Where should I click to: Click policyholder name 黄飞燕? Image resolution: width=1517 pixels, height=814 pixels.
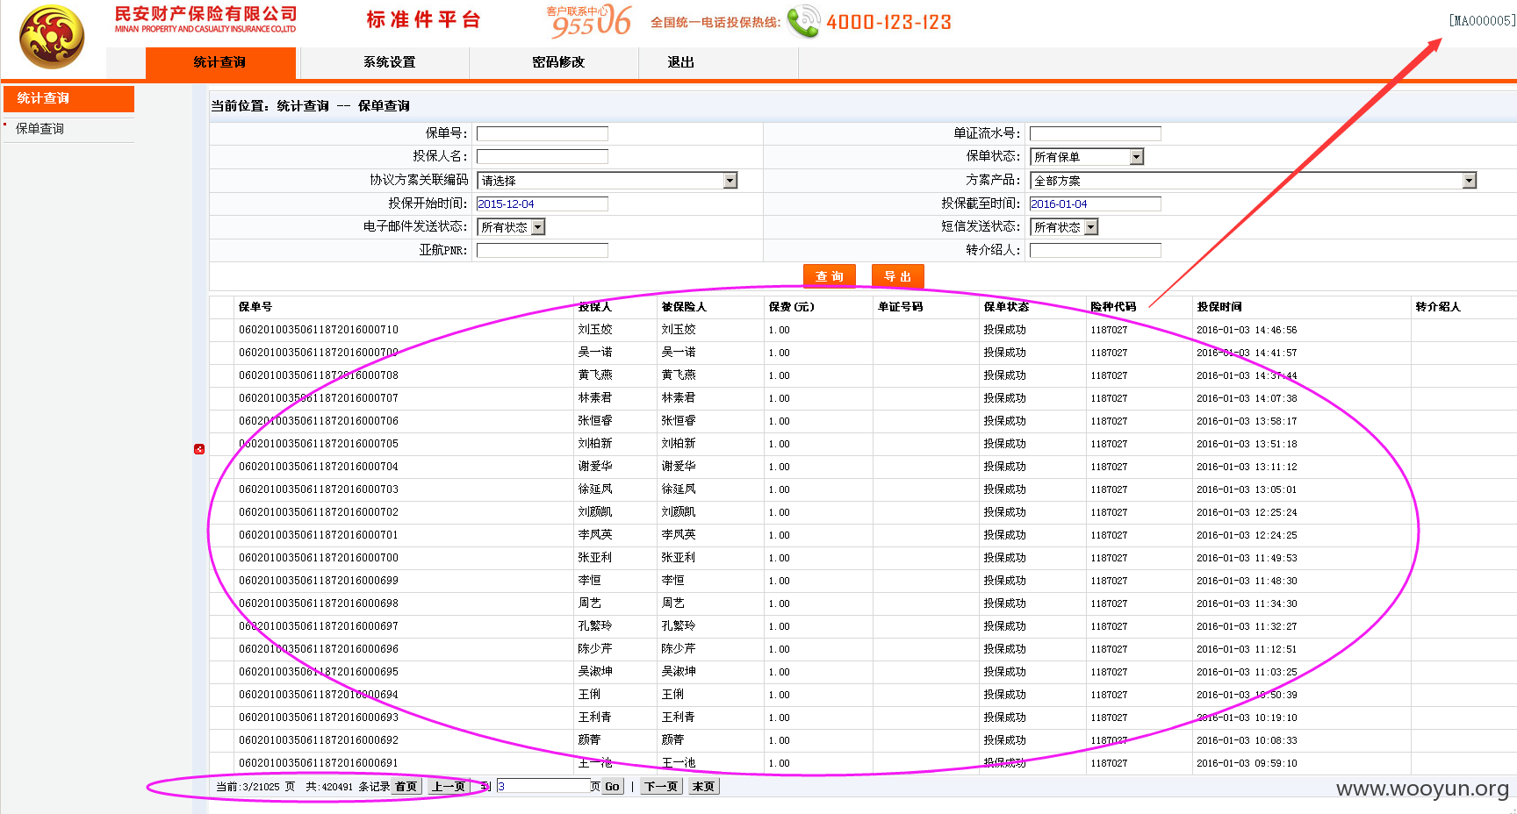click(595, 375)
